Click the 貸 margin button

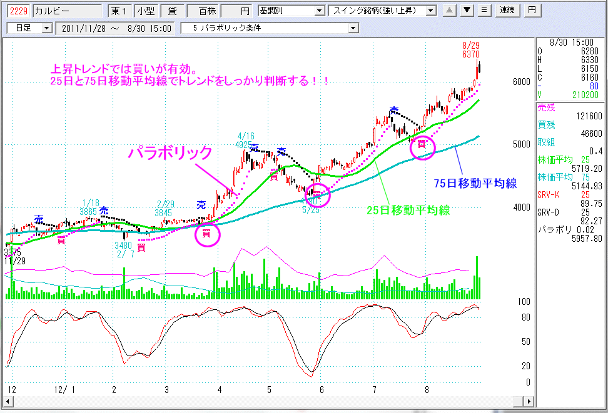click(172, 11)
